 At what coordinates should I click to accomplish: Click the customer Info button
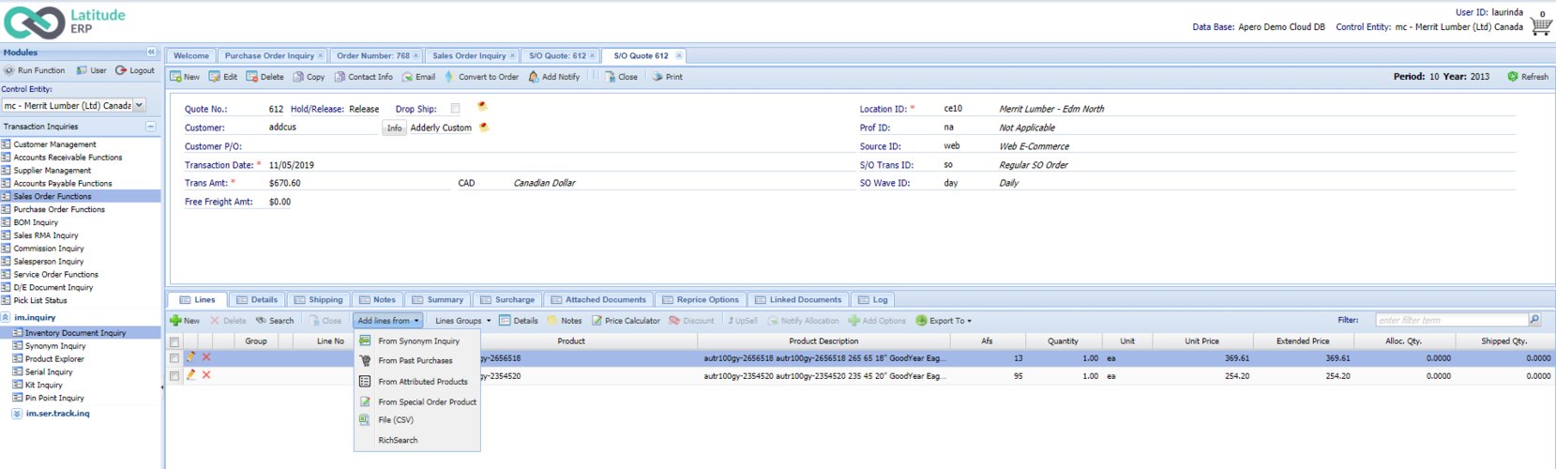point(394,128)
